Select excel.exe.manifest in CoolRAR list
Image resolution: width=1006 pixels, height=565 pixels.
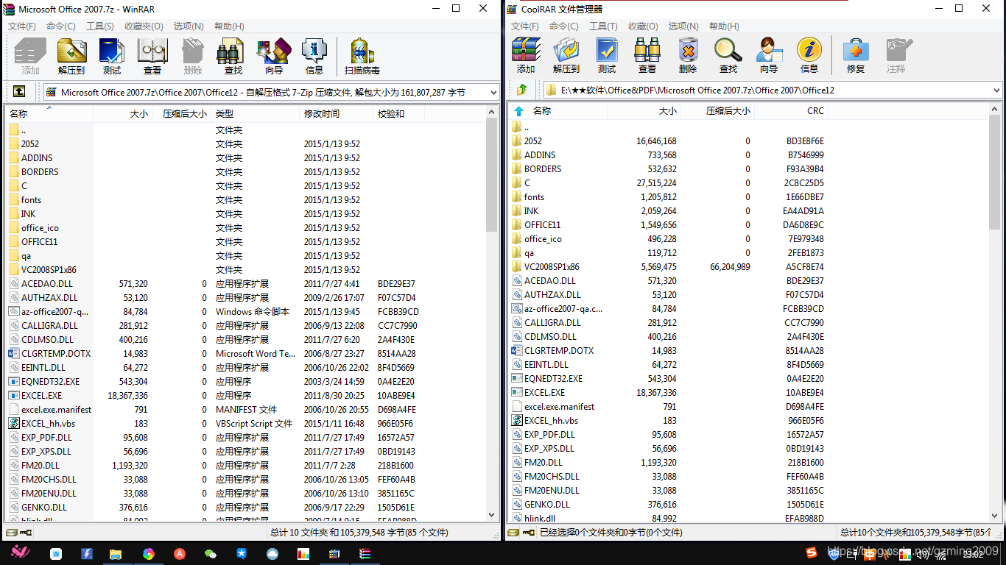tap(559, 407)
